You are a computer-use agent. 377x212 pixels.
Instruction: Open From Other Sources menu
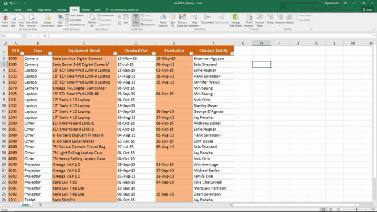(x=32, y=21)
